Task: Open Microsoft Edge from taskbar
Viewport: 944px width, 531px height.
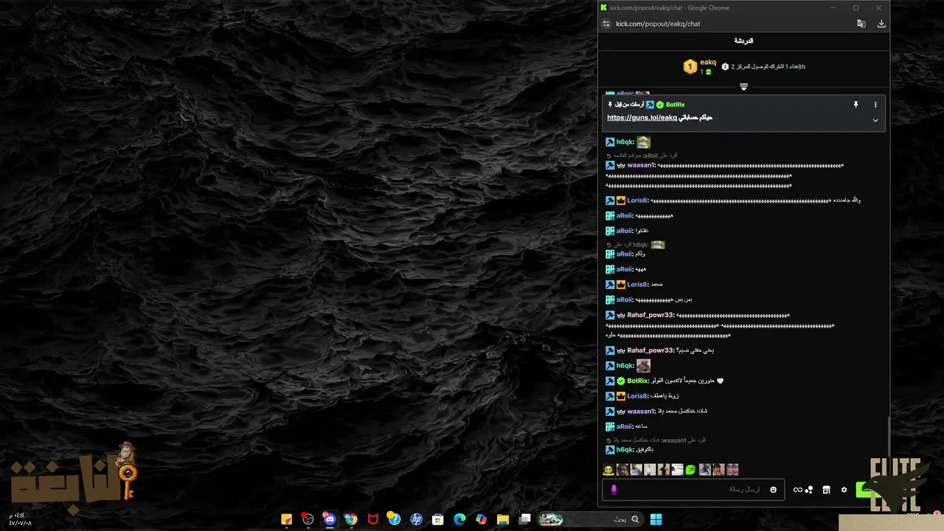Action: pos(459,519)
